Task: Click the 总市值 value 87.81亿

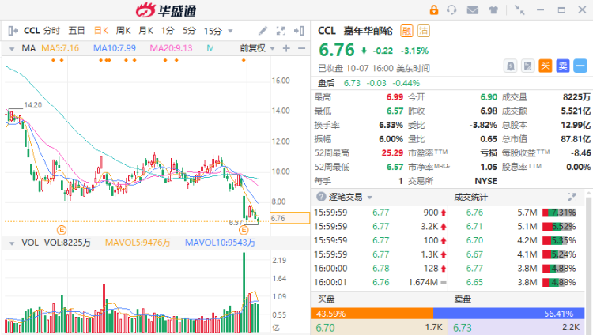Action: (x=576, y=139)
